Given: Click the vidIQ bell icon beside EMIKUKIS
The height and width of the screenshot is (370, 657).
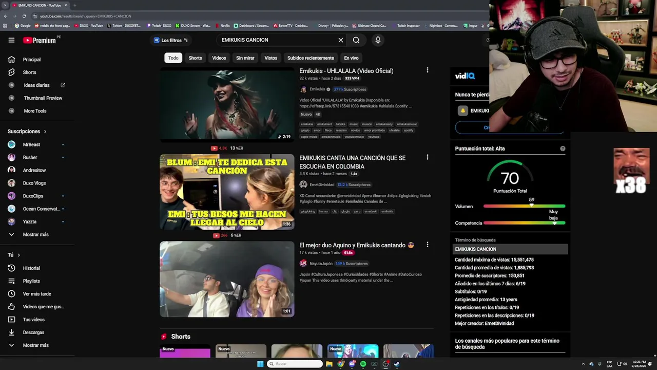Looking at the screenshot, I should [462, 110].
